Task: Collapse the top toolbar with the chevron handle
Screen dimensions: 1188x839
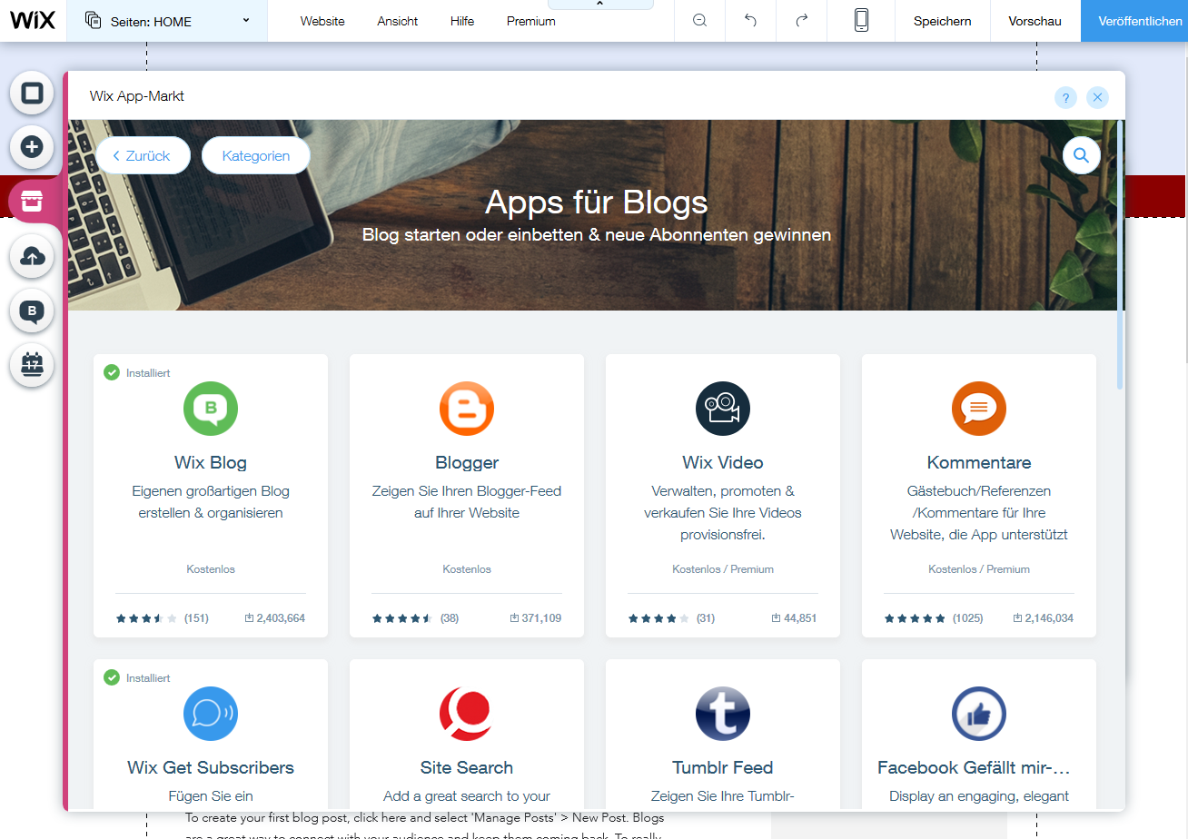Action: [600, 5]
